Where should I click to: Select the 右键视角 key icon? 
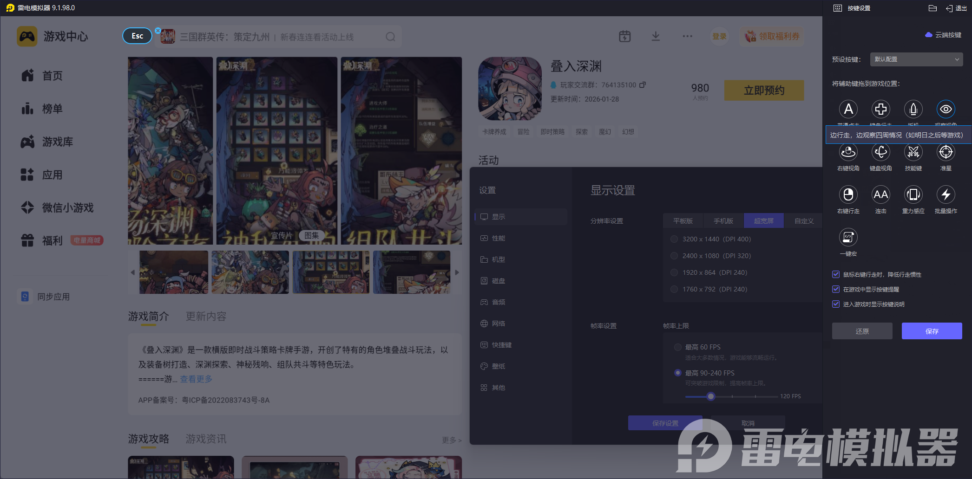(848, 152)
